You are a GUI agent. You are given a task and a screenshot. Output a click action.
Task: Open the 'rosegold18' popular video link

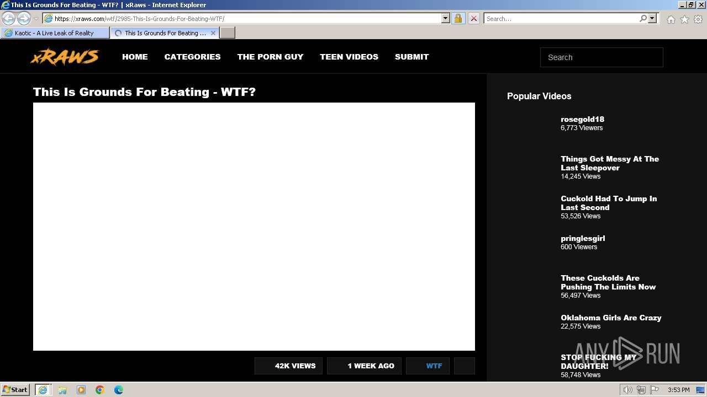coord(582,119)
